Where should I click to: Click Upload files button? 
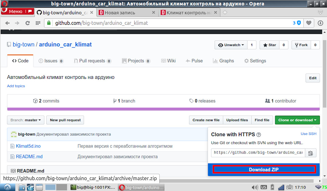tap(237, 120)
